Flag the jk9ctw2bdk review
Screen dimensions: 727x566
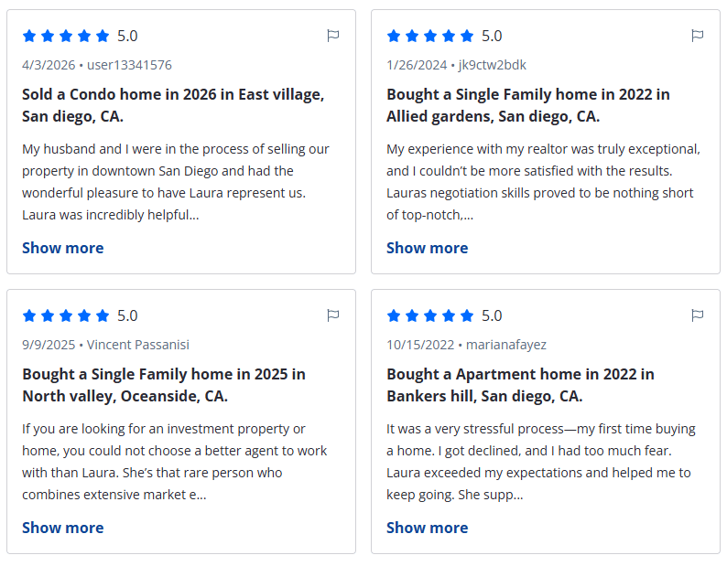point(697,36)
